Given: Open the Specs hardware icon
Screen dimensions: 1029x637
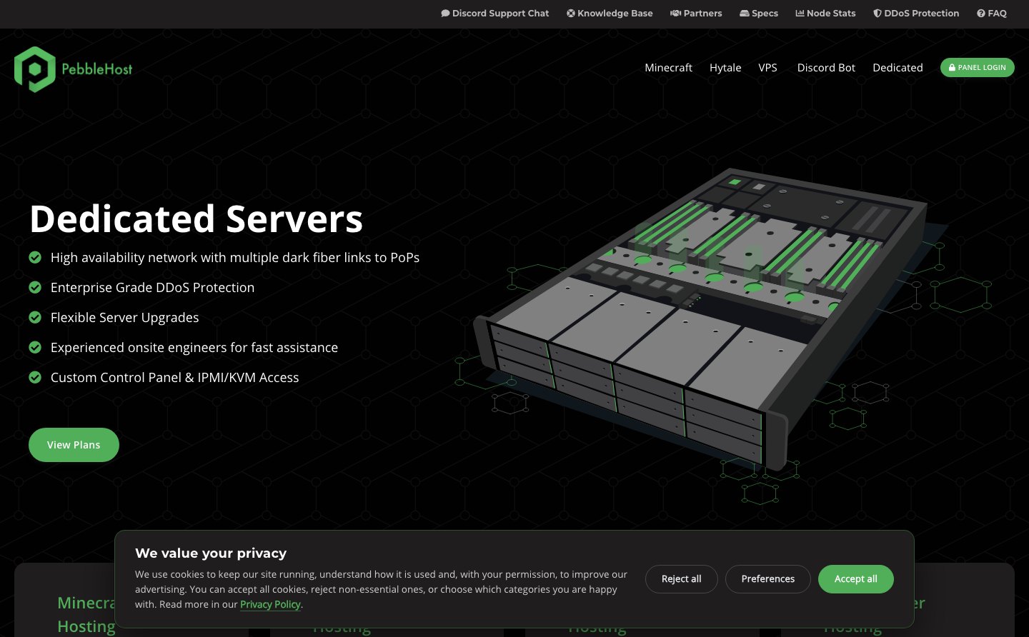Looking at the screenshot, I should pyautogui.click(x=745, y=14).
